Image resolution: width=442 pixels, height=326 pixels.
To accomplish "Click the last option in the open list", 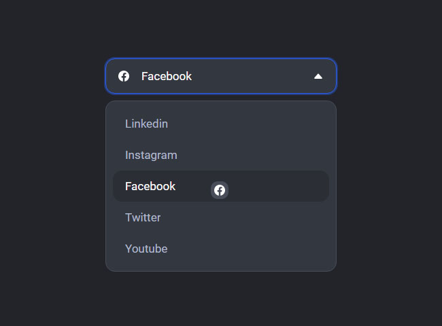I will click(146, 249).
